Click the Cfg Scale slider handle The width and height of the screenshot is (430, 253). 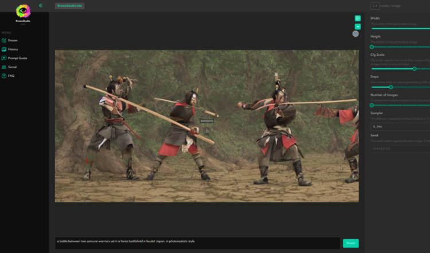(x=415, y=69)
